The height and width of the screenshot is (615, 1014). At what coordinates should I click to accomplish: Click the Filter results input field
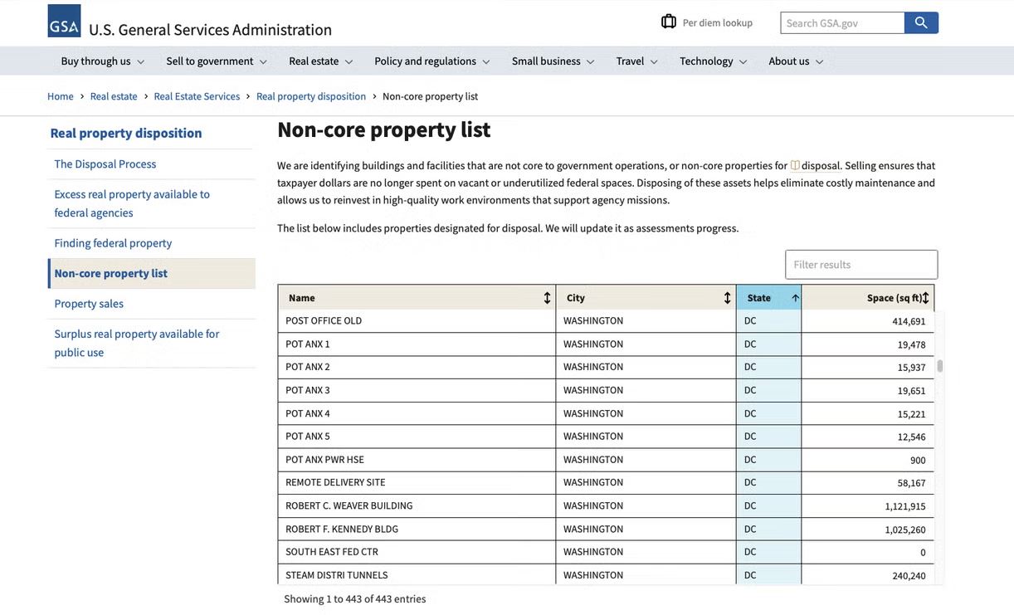(860, 265)
